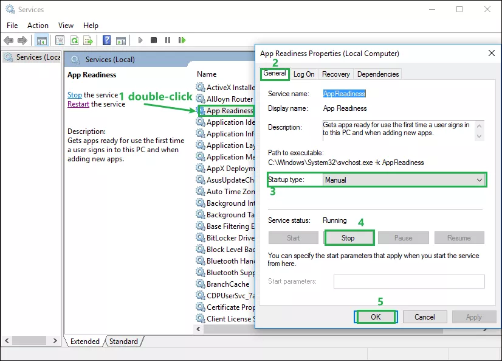Open the Help toolbar icon
502x361 pixels.
pyautogui.click(x=106, y=40)
